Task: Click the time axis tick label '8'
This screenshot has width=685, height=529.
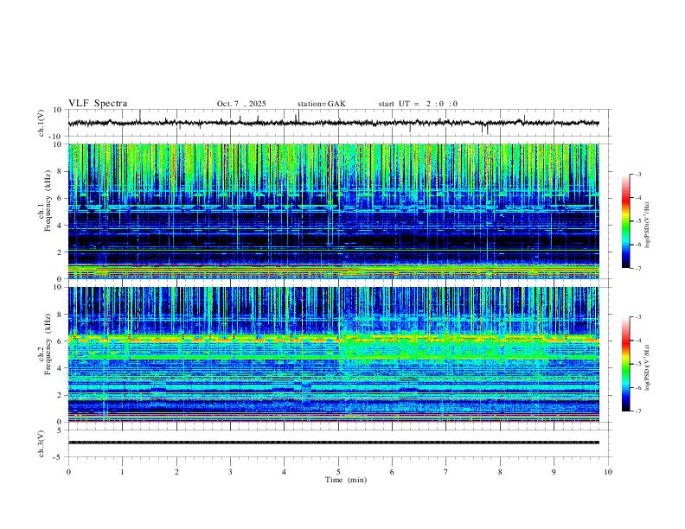Action: (500, 472)
